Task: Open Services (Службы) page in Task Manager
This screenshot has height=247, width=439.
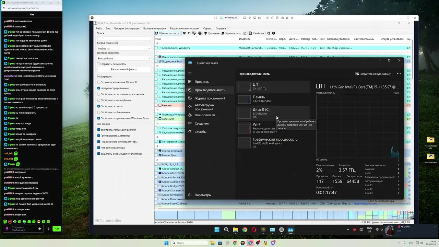Action: tap(210, 132)
